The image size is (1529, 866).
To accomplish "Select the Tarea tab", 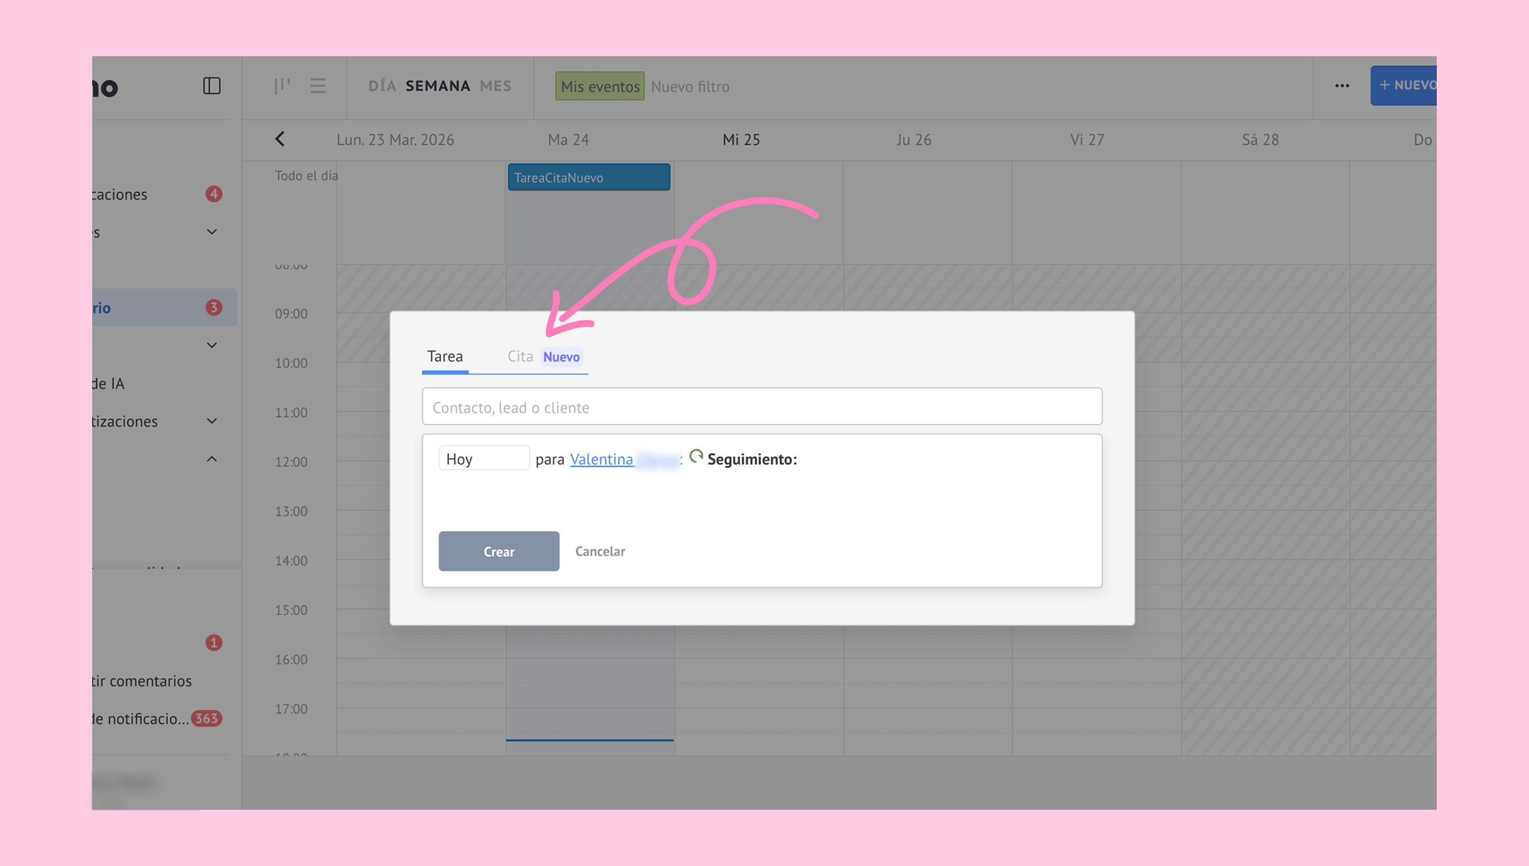I will pyautogui.click(x=445, y=357).
